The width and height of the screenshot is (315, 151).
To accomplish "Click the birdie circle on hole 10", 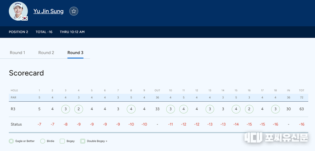I will [170, 109].
